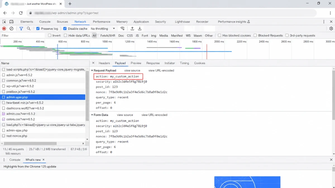This screenshot has height=188, width=335.
Task: Select the postbox.js?ver=6.5.2 request
Action: click(x=43, y=92)
